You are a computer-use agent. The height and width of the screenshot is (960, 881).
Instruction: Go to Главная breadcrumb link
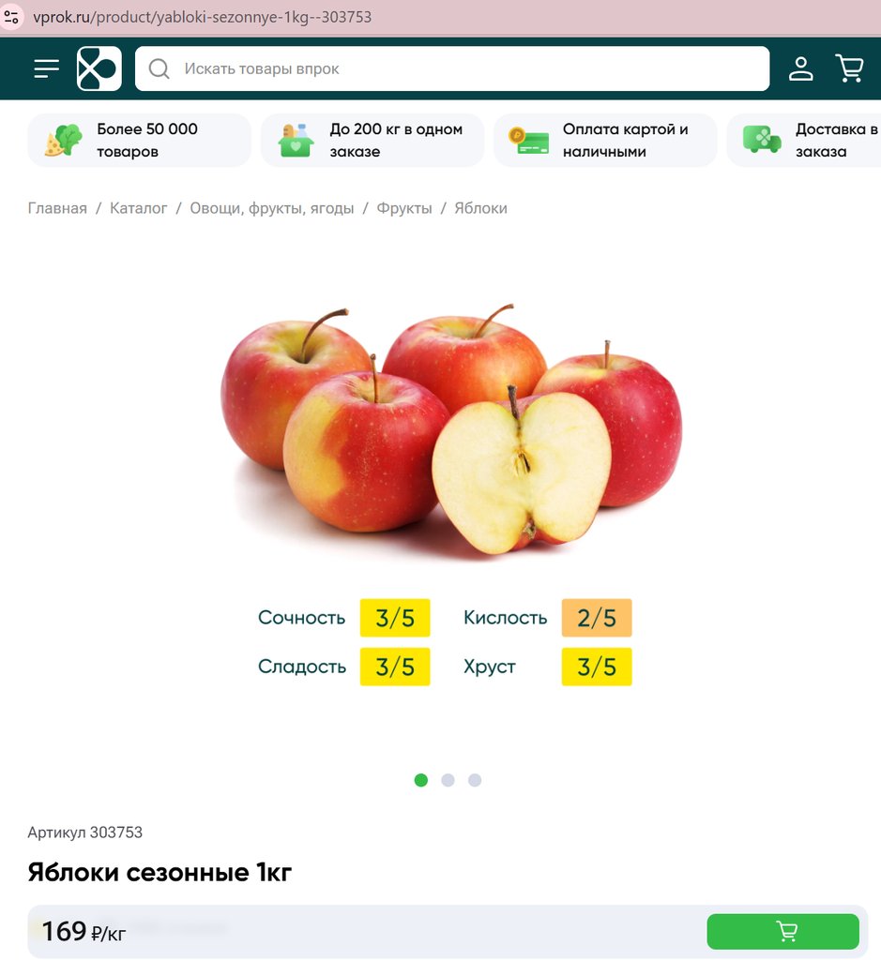coord(57,208)
